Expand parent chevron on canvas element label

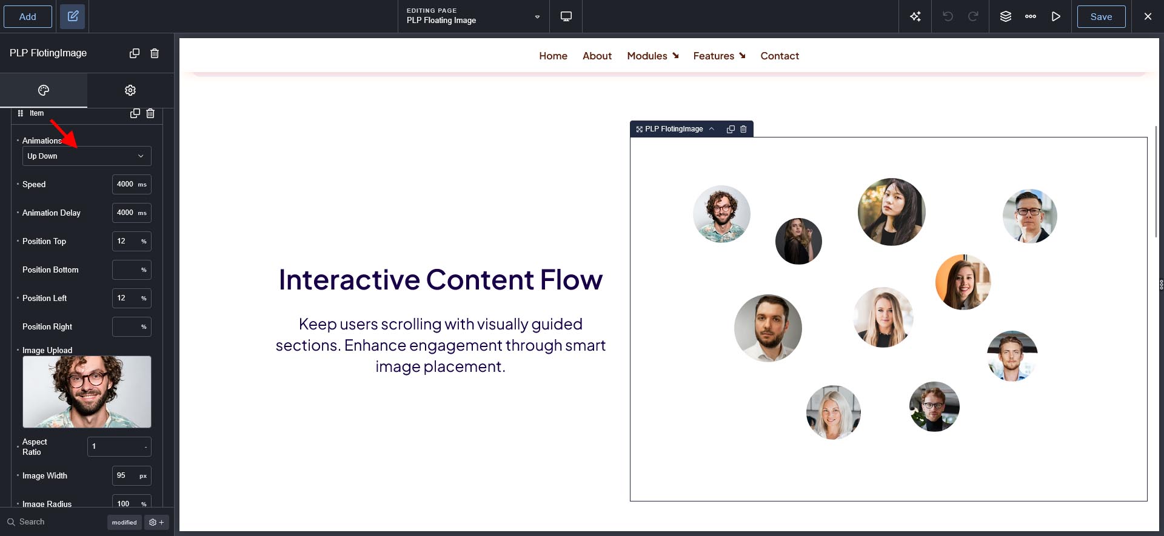click(x=712, y=129)
